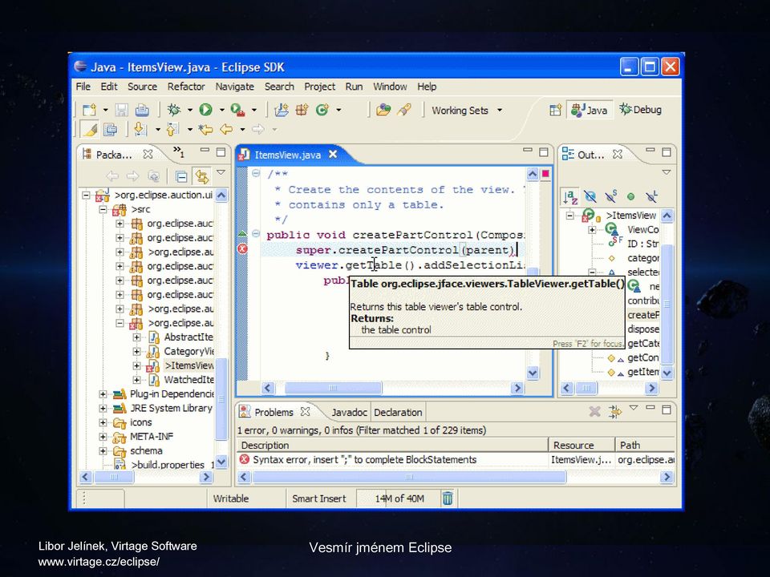The height and width of the screenshot is (577, 770).
Task: Click the red error overview marker
Action: click(545, 174)
